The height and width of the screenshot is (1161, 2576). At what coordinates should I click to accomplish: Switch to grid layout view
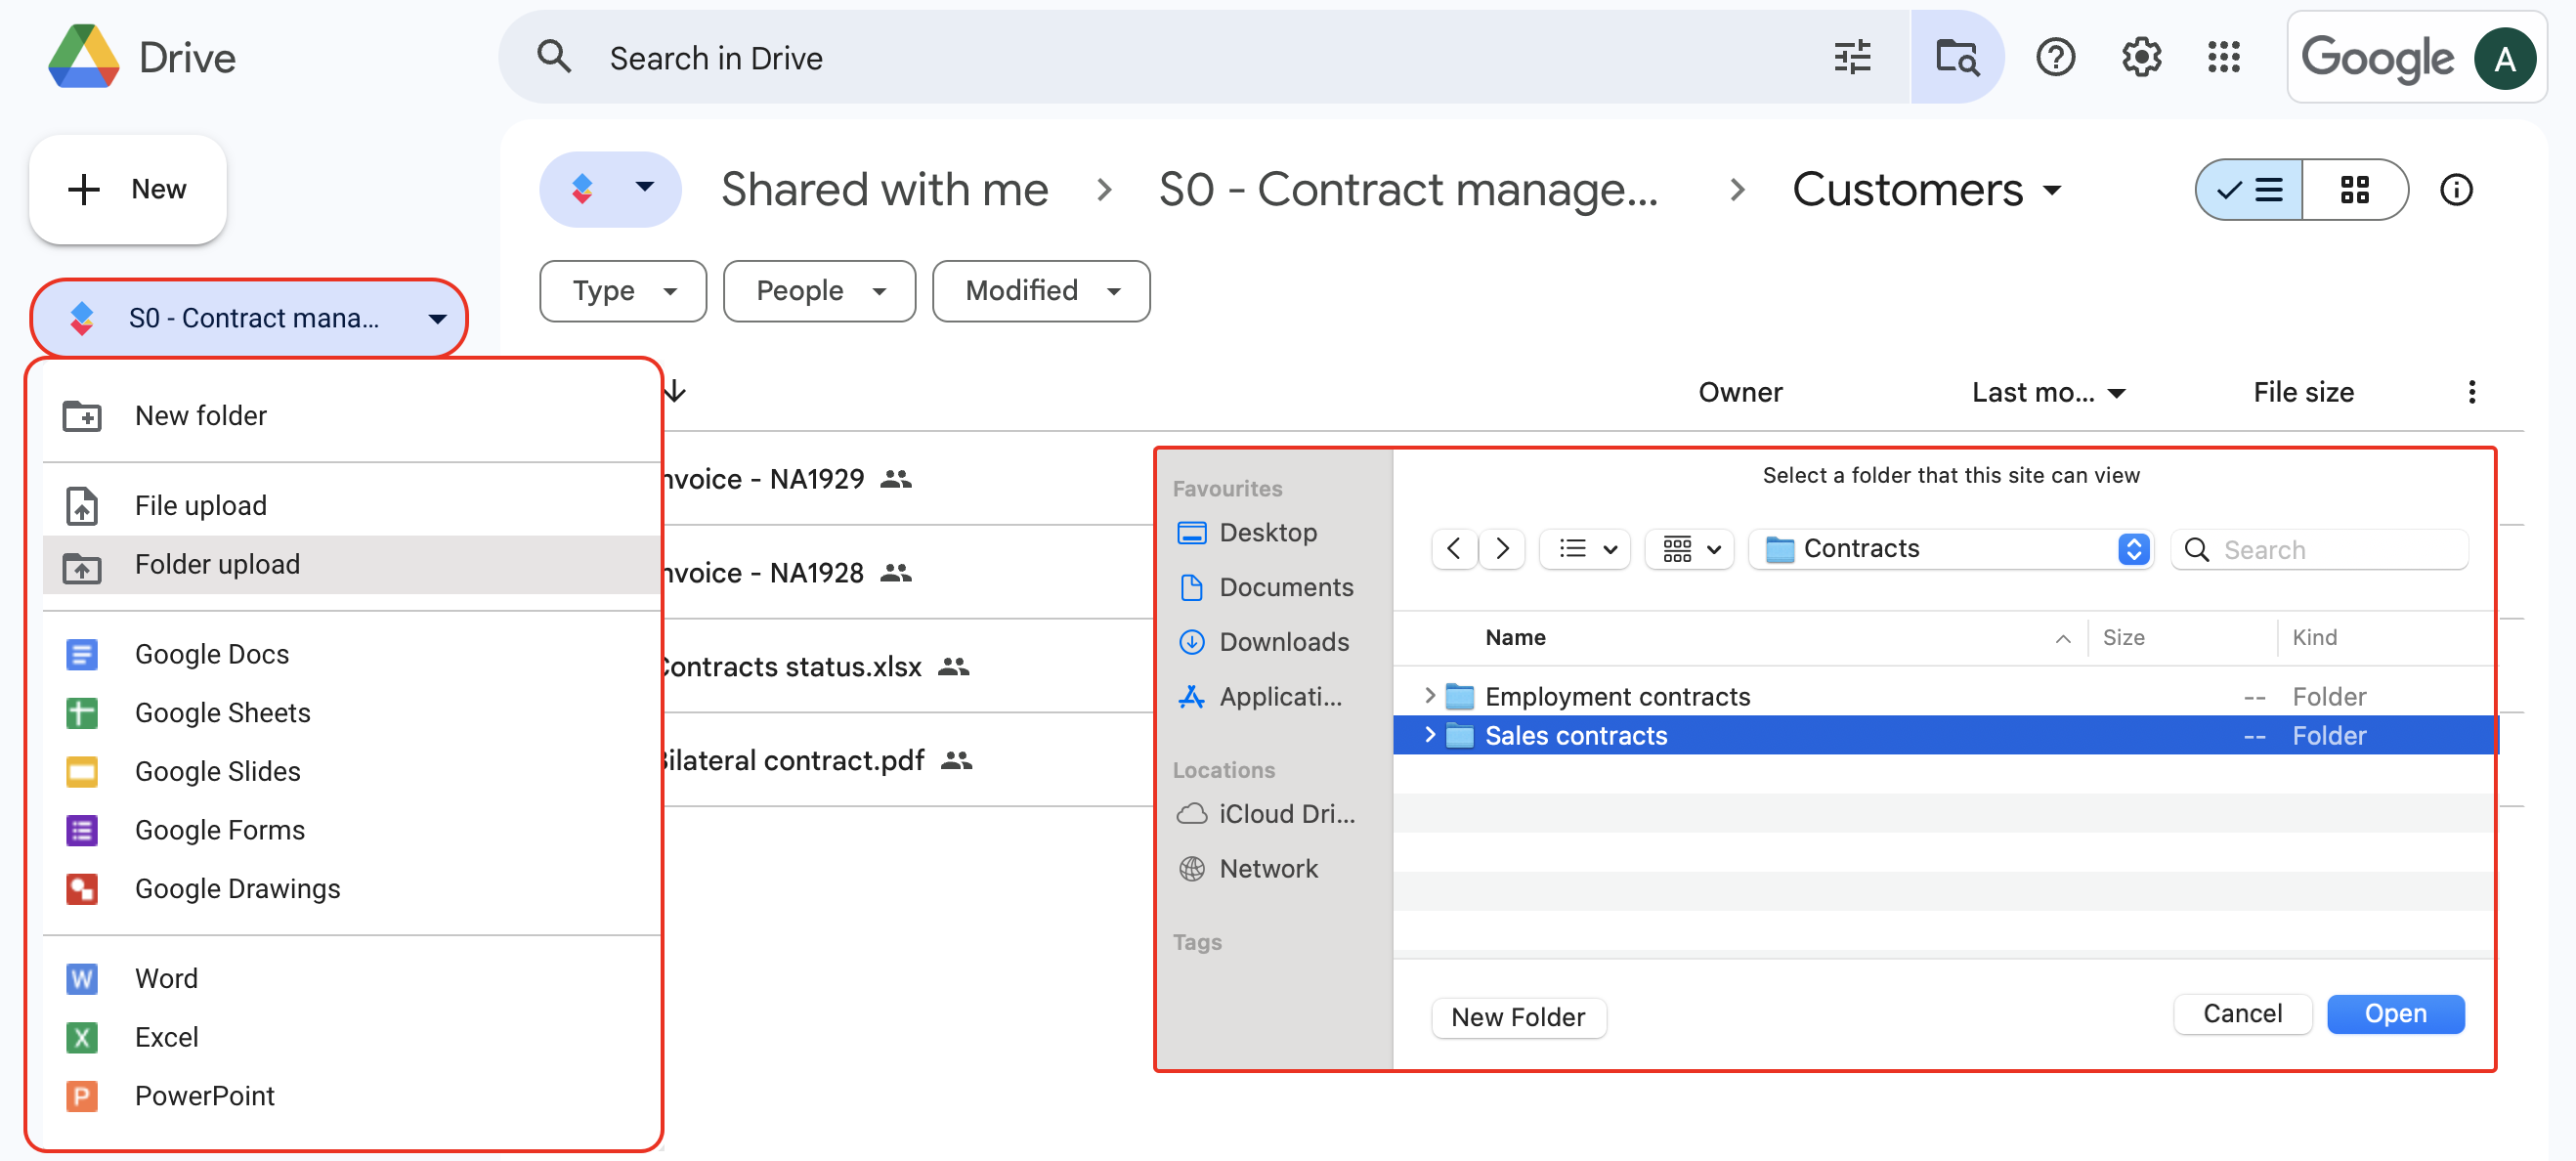[x=2355, y=189]
